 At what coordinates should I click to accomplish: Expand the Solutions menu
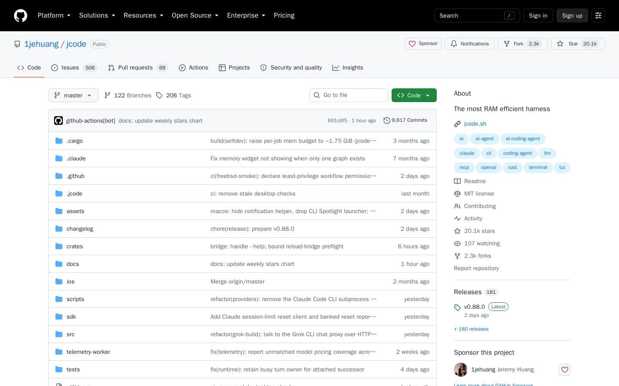click(x=97, y=15)
